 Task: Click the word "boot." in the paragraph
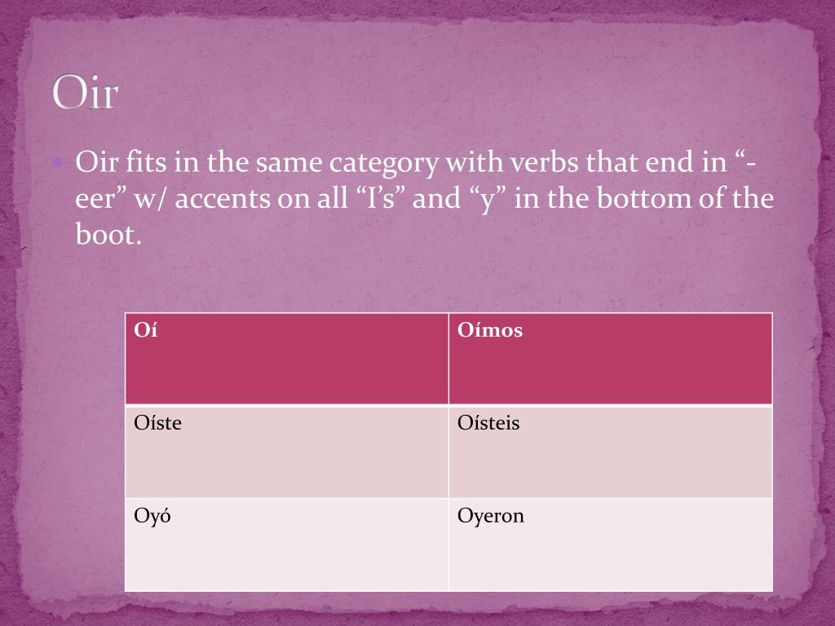click(x=108, y=234)
